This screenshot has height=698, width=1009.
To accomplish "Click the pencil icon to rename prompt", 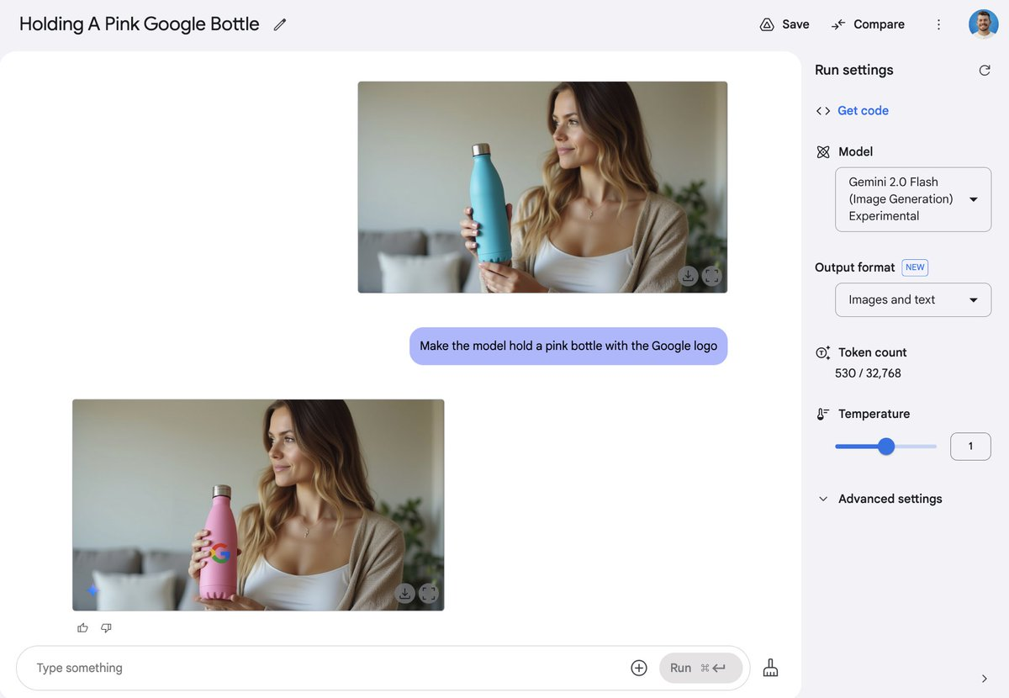I will (x=280, y=24).
